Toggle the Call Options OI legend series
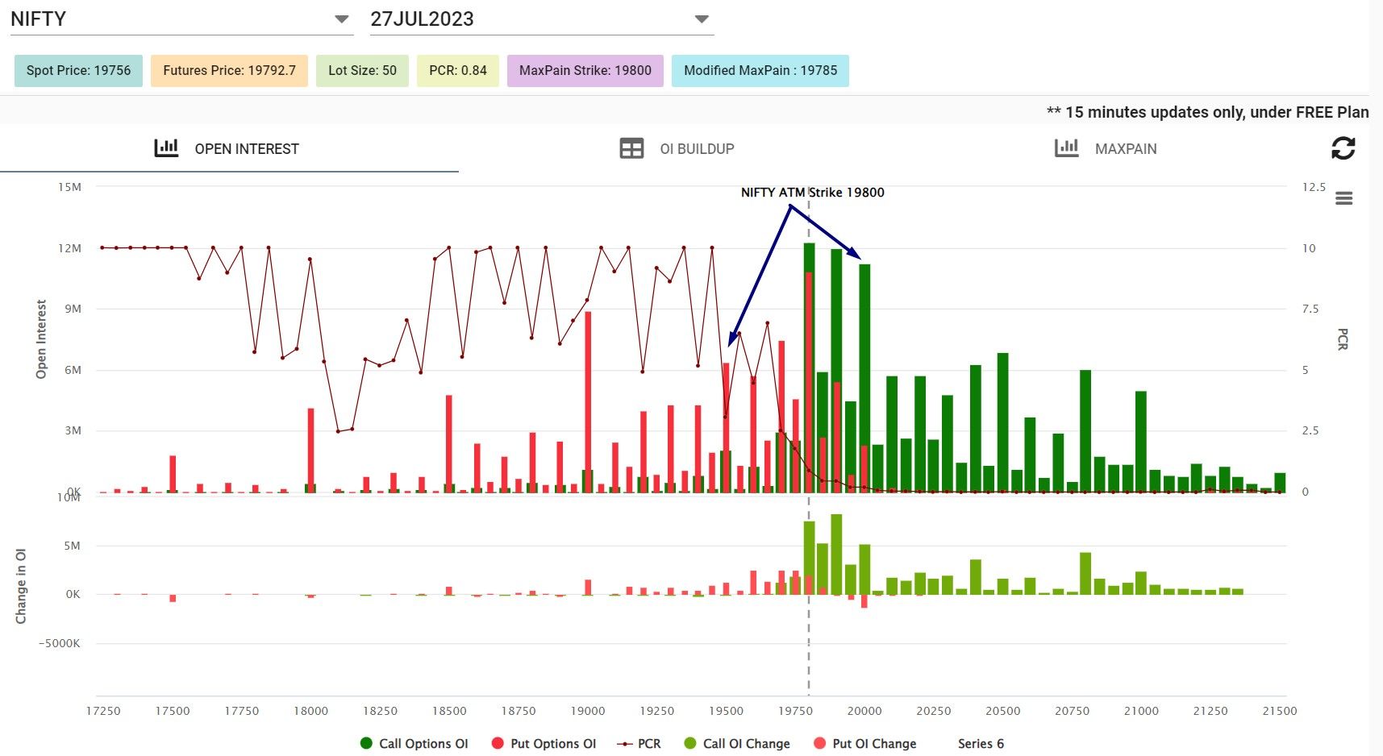This screenshot has height=756, width=1383. point(414,743)
